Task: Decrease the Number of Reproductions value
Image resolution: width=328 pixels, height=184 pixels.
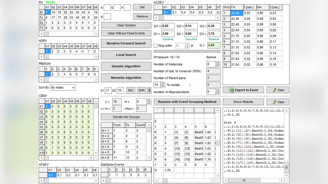Action: pos(218,93)
